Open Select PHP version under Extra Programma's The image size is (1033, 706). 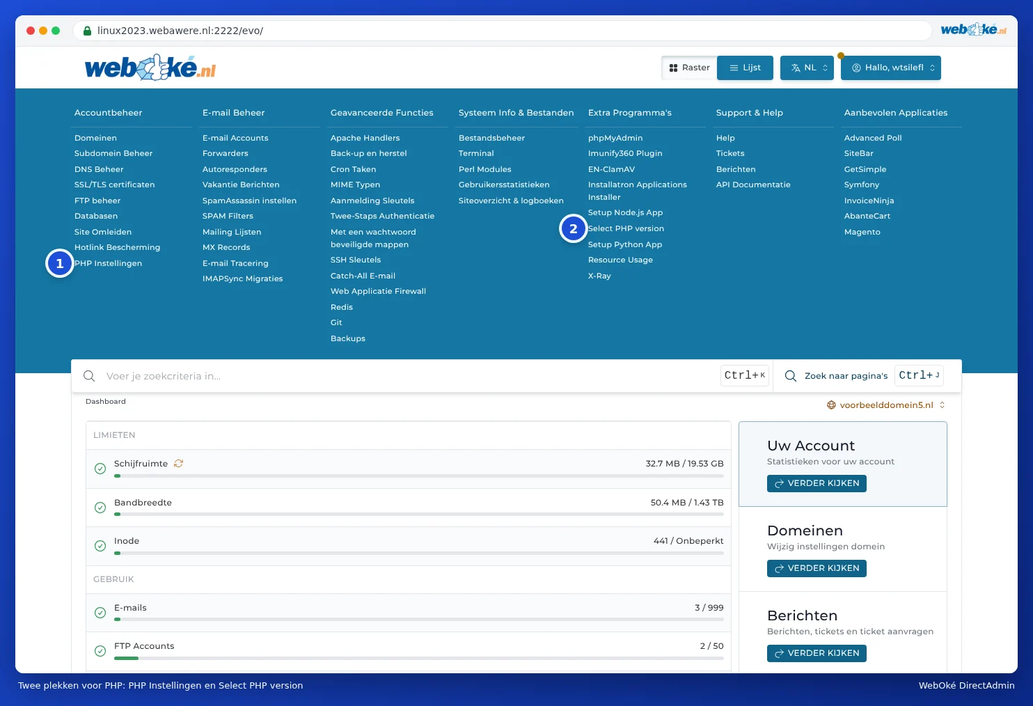pos(626,228)
